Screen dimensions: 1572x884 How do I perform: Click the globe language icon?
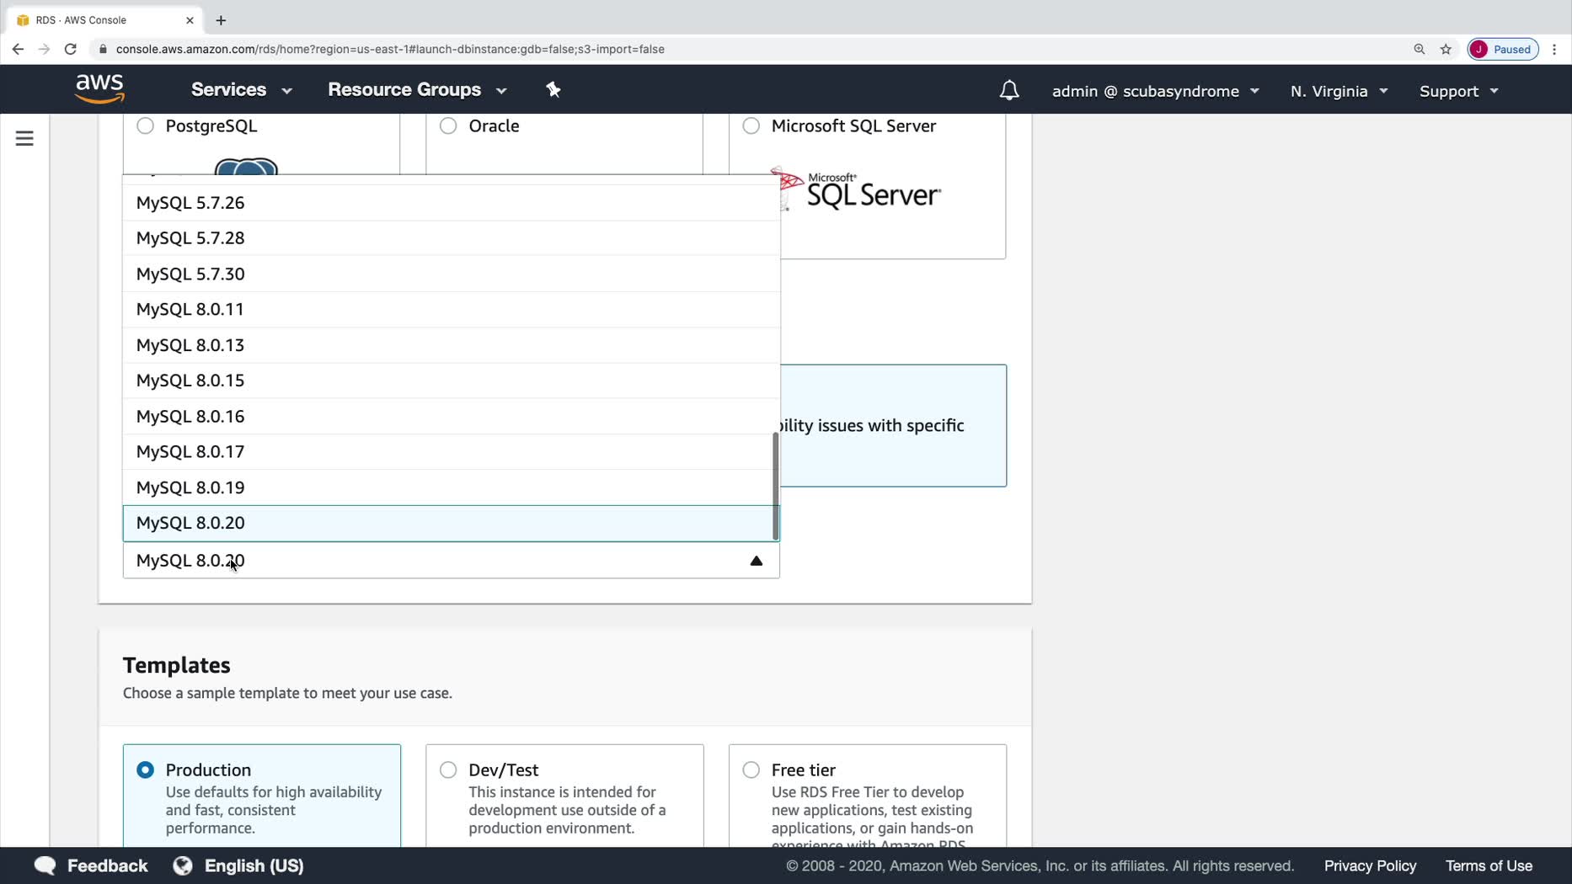click(183, 865)
